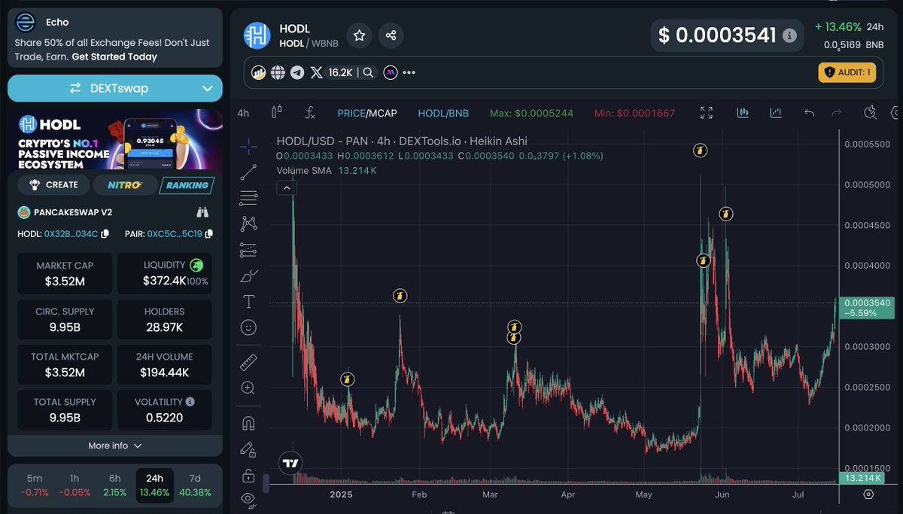Copy the PAIR contract address
The width and height of the screenshot is (903, 514).
[x=208, y=234]
